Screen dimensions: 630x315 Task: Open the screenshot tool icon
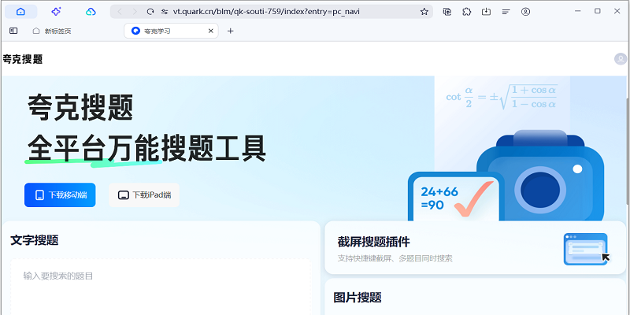[447, 12]
